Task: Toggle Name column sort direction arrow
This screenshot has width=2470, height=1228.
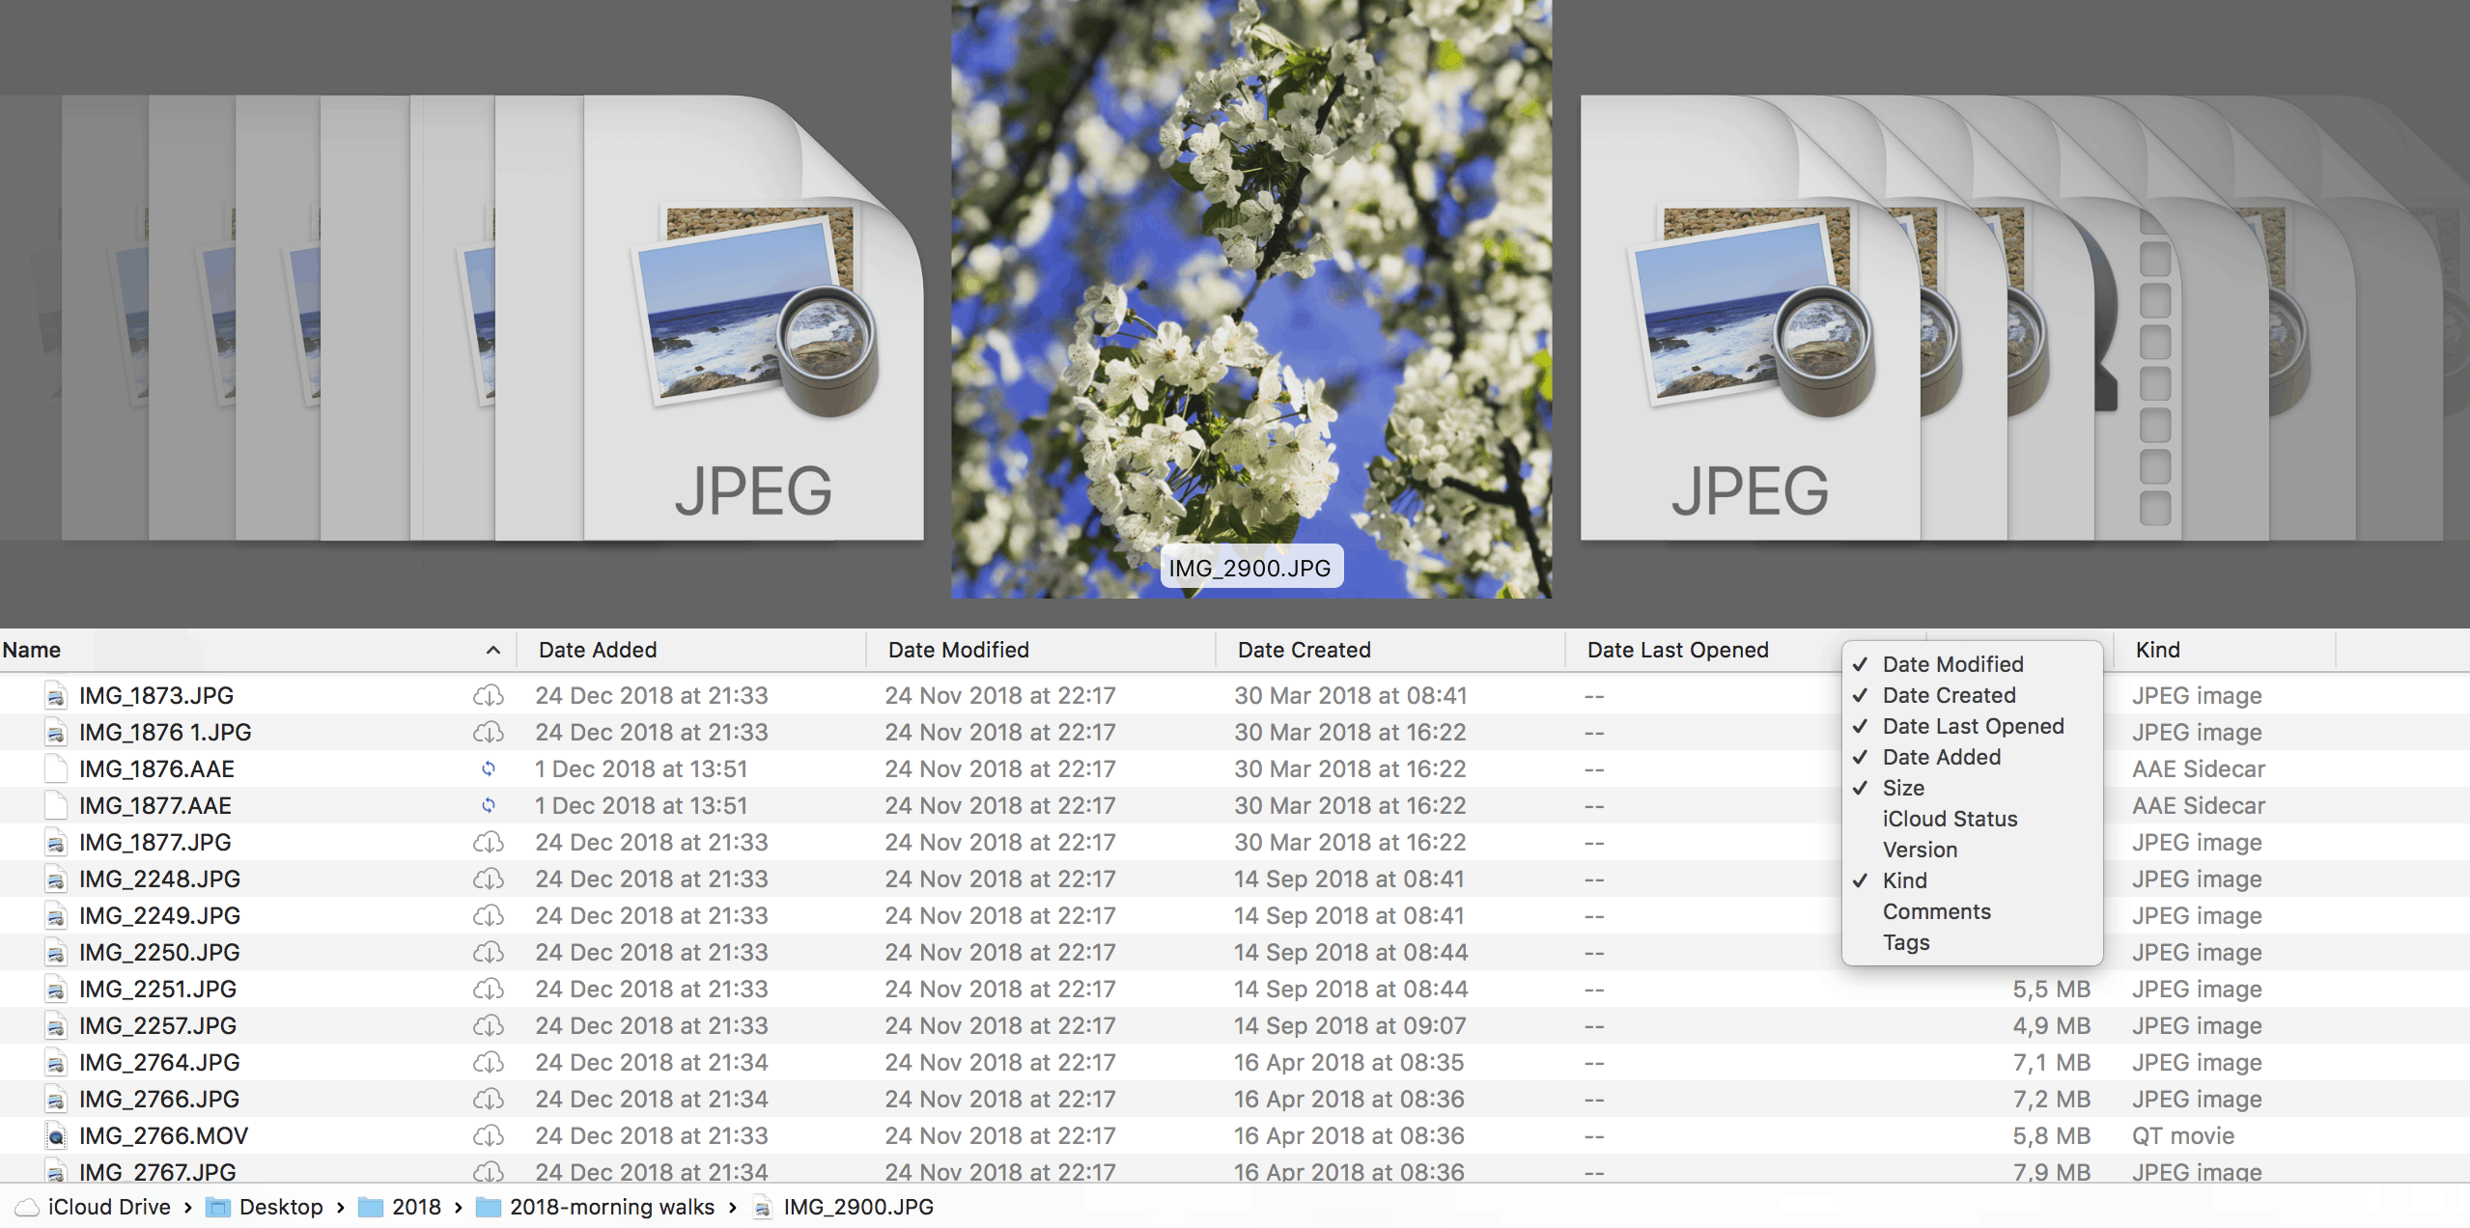Action: point(493,651)
